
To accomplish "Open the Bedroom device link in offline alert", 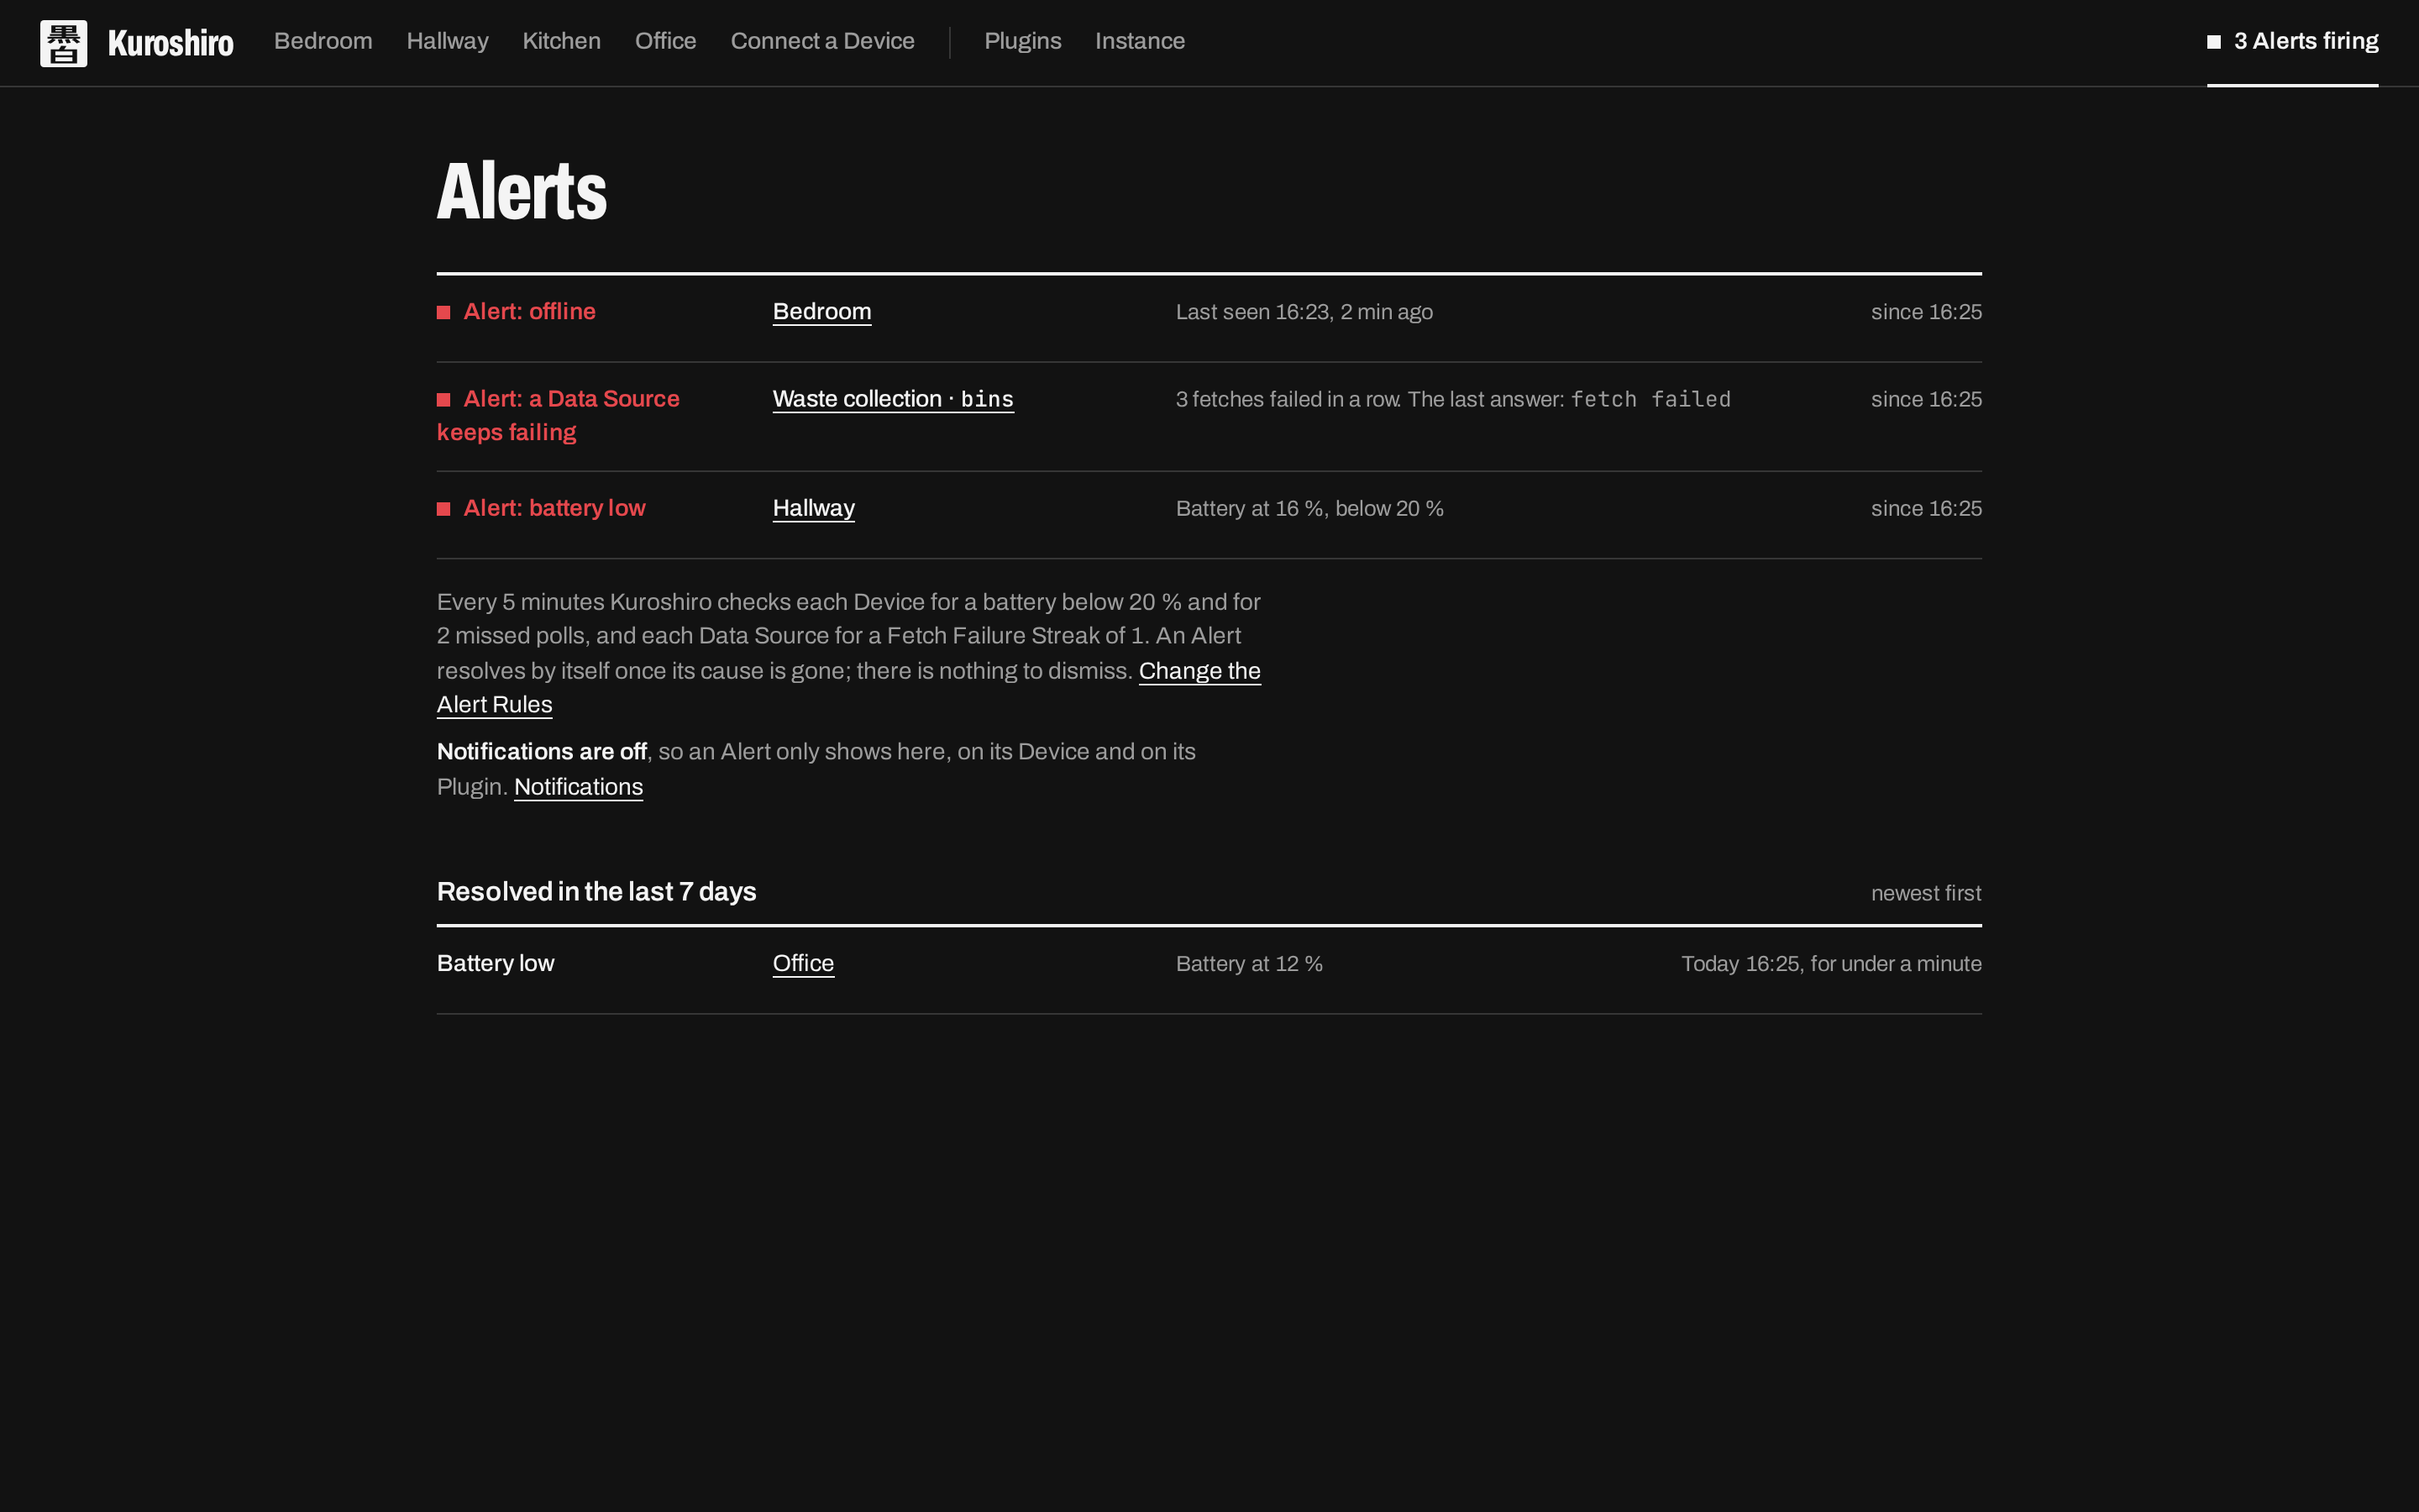I will (821, 312).
